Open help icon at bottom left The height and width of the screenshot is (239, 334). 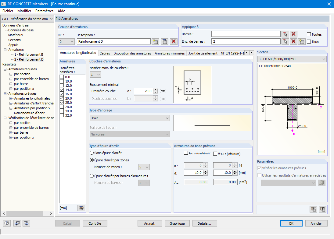click(7, 223)
